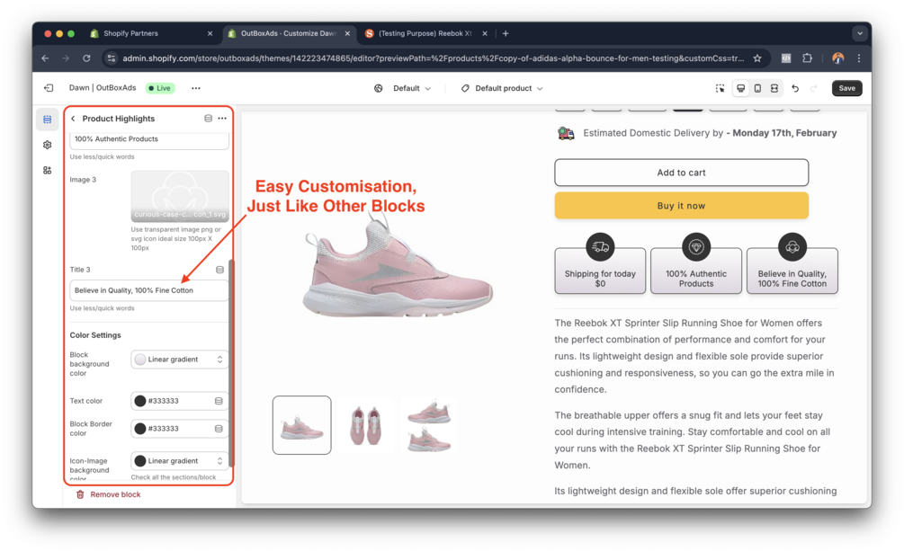The image size is (904, 551).
Task: Open Theme settings gear in sidebar
Action: point(48,145)
